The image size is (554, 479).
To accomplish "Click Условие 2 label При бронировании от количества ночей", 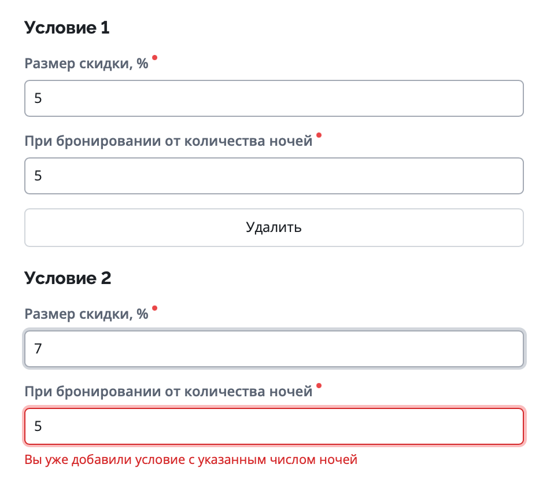I will point(168,392).
